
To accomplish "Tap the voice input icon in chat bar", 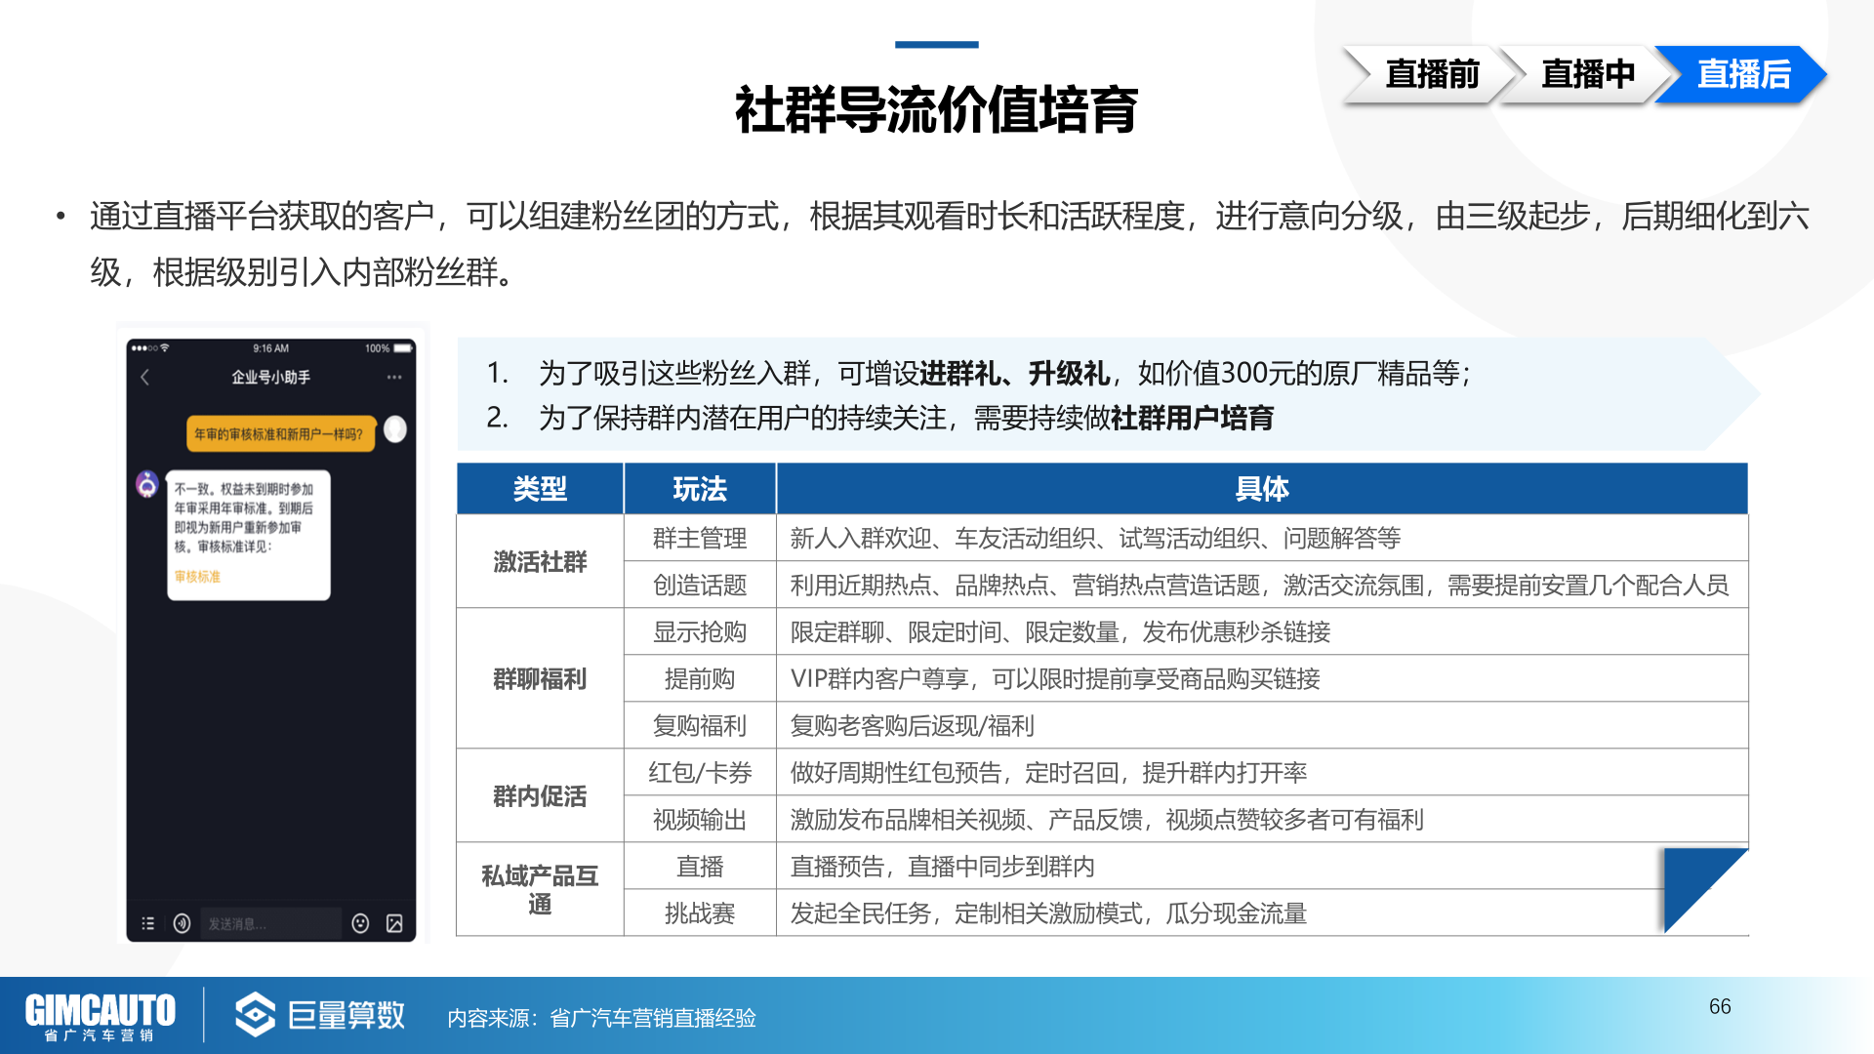I will coord(182,923).
